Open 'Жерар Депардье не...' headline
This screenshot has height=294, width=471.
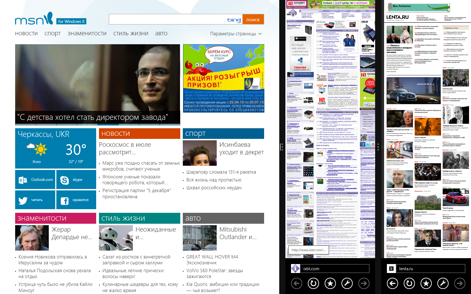pos(72,233)
